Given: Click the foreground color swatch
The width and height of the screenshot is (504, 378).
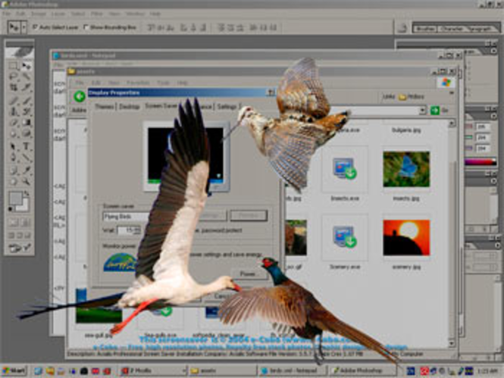Looking at the screenshot, I should 15,198.
